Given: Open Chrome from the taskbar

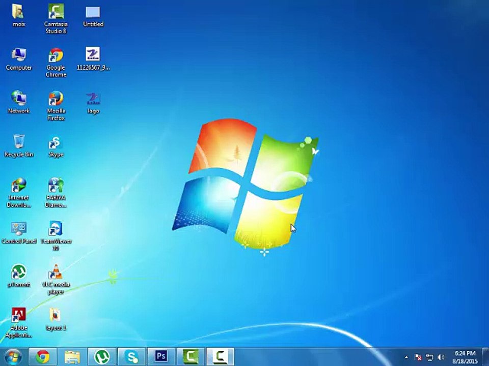Looking at the screenshot, I should 43,357.
